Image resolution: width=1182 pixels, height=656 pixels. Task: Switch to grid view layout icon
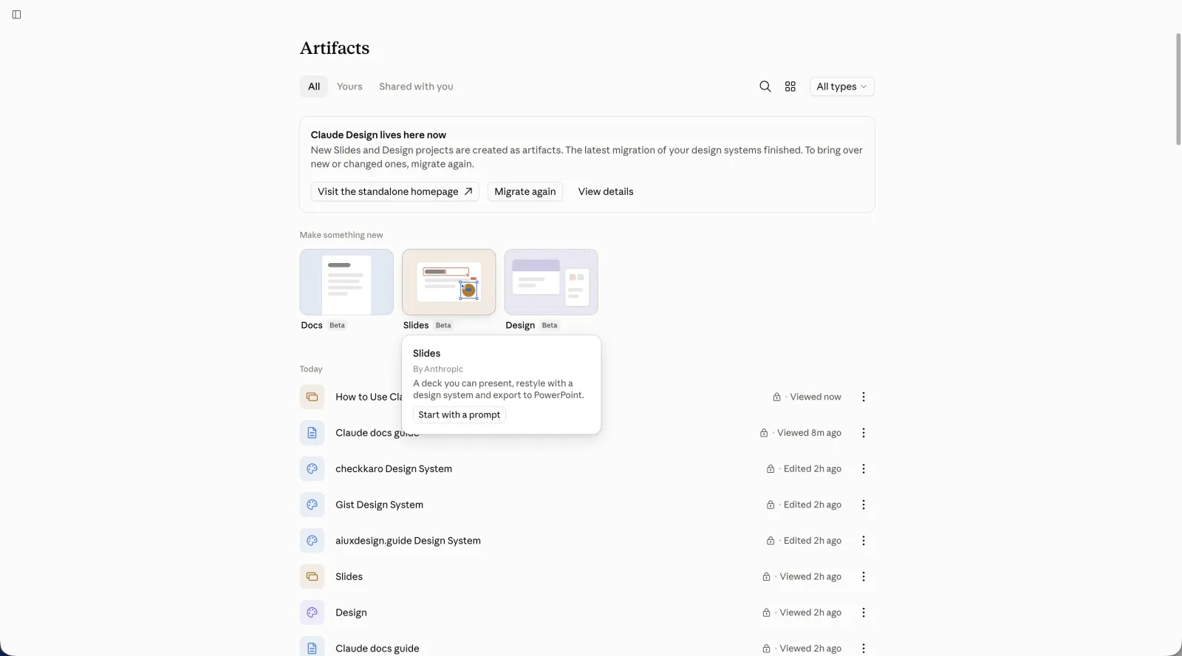790,86
